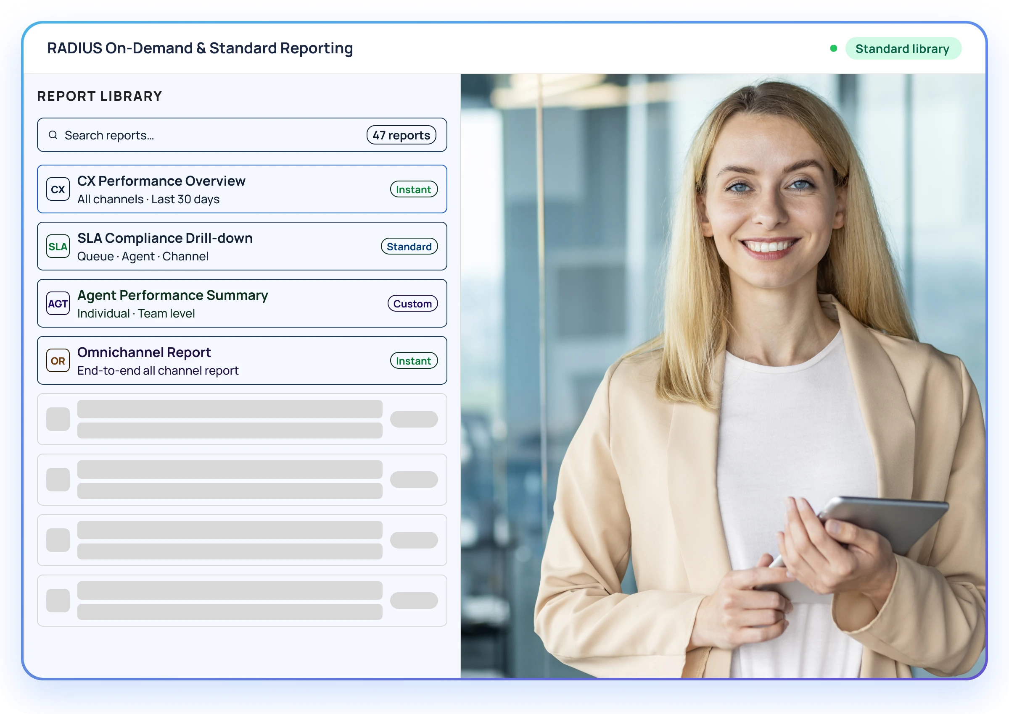Click the Standard tag on SLA report
Image resolution: width=1009 pixels, height=714 pixels.
click(409, 247)
